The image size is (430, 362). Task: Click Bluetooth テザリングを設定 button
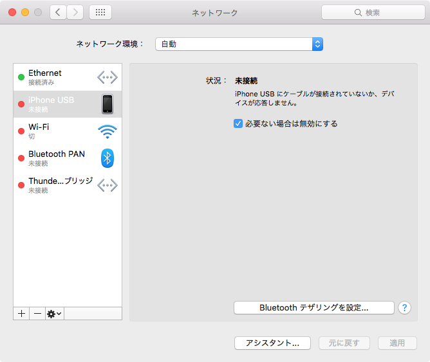click(x=314, y=308)
